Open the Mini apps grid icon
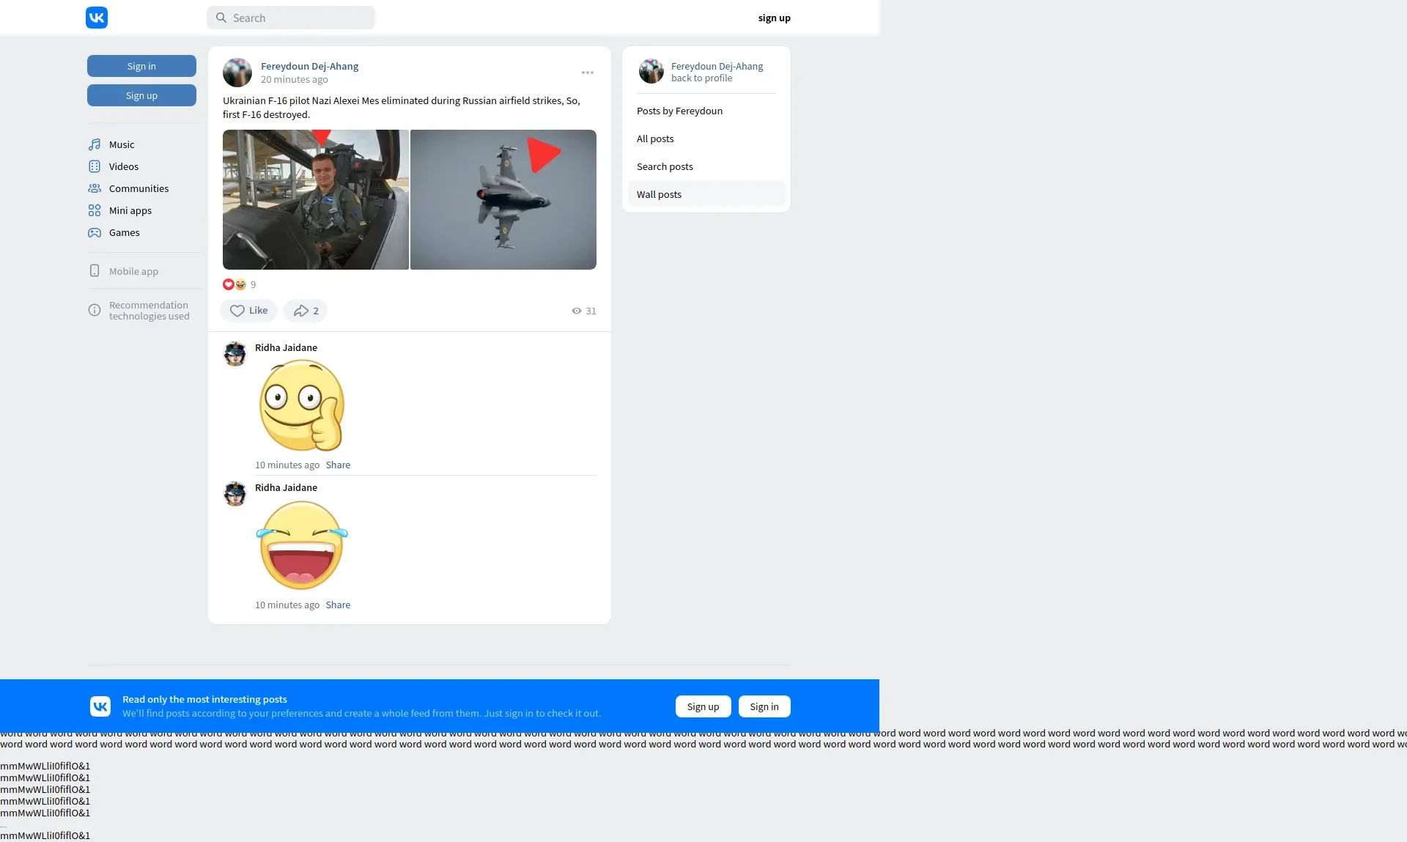The image size is (1407, 842). [95, 210]
